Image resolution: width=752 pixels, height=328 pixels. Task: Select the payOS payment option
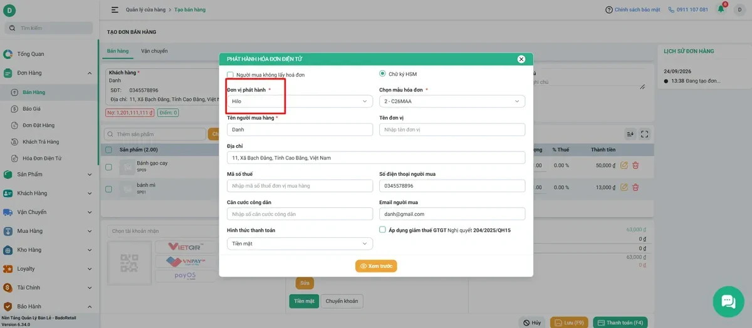(185, 275)
